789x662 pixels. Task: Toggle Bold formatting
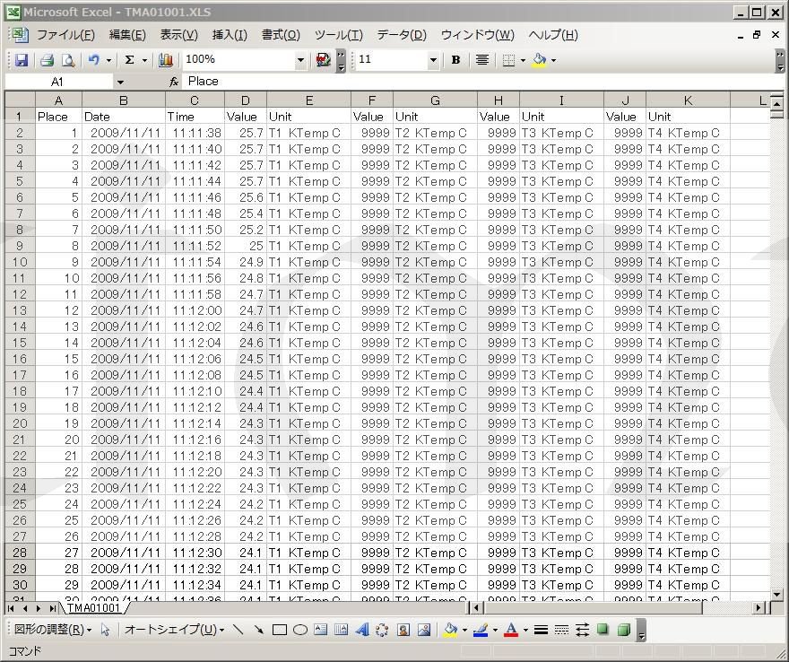click(x=455, y=60)
